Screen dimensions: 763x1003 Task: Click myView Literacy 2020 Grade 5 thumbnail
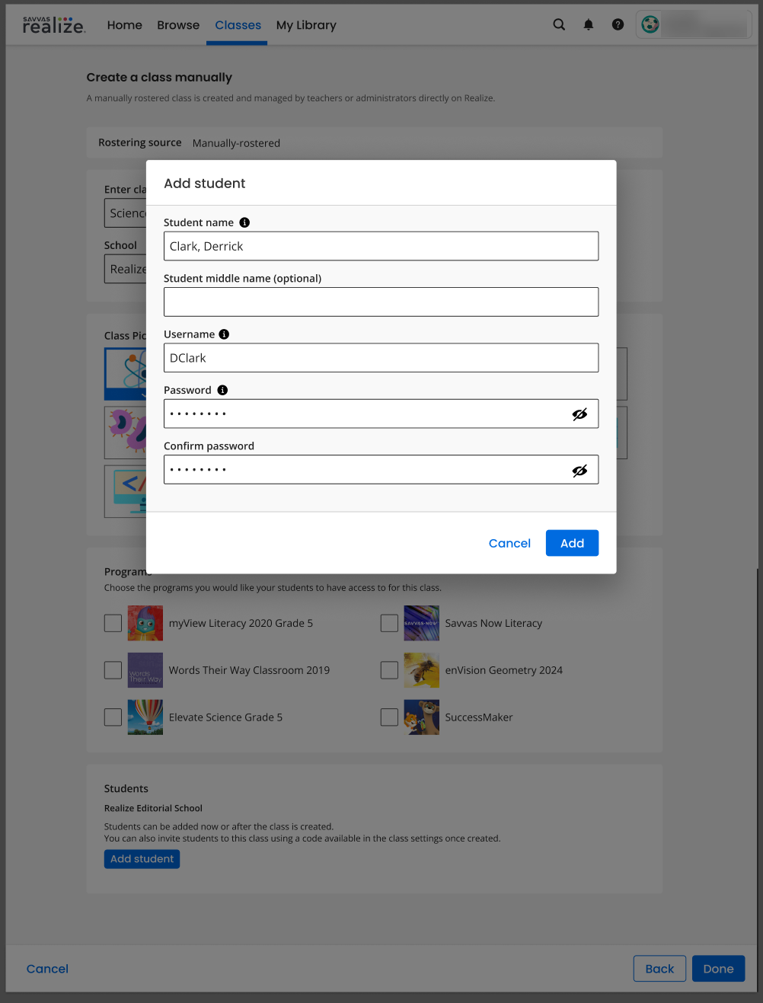(x=145, y=623)
